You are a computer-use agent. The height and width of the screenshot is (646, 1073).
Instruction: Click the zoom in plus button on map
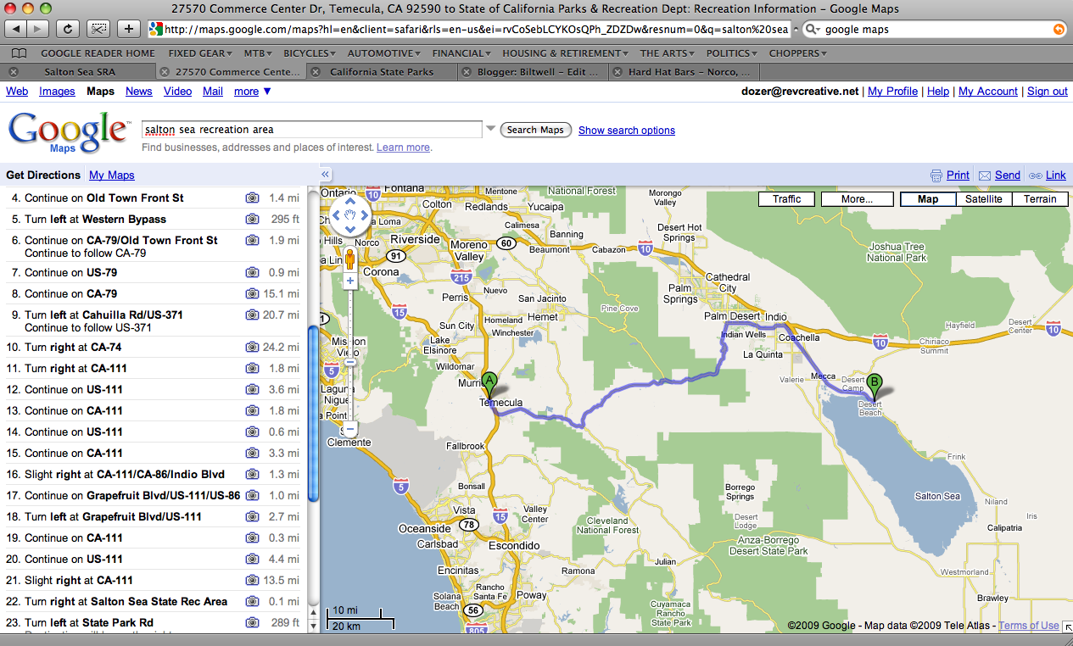click(x=349, y=280)
